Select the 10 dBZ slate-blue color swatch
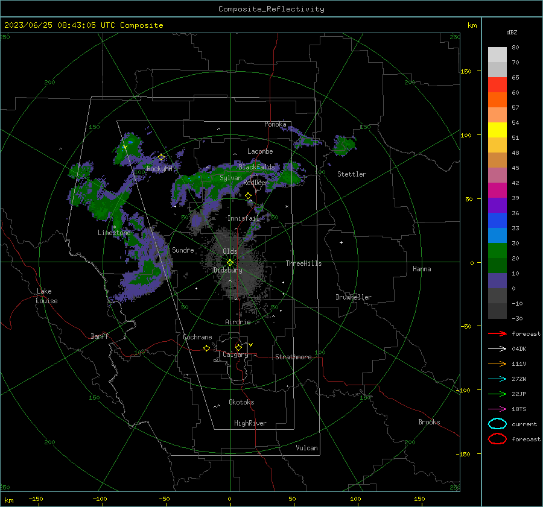The height and width of the screenshot is (507, 543). click(x=497, y=280)
